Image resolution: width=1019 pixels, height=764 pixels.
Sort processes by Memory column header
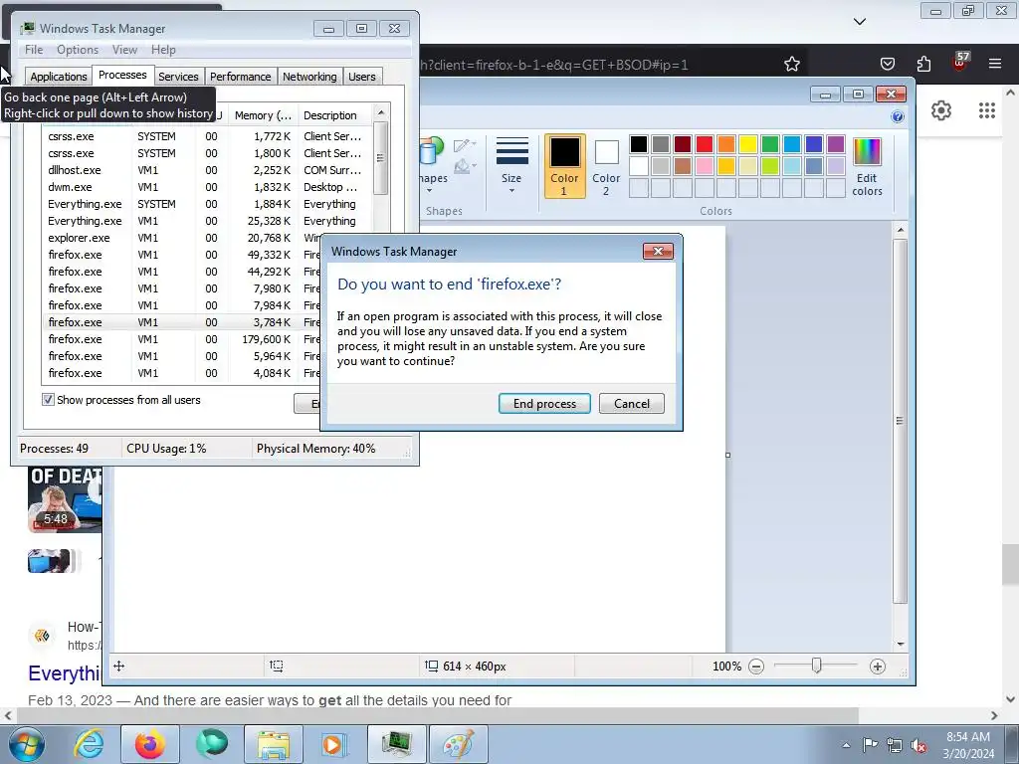tap(263, 115)
